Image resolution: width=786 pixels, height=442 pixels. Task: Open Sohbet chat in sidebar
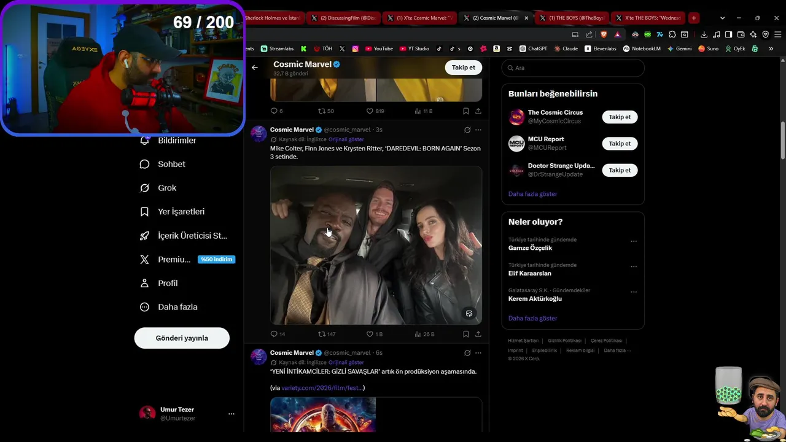(x=163, y=164)
